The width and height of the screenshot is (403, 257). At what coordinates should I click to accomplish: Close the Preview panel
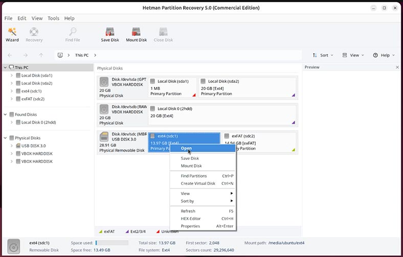[x=397, y=67]
